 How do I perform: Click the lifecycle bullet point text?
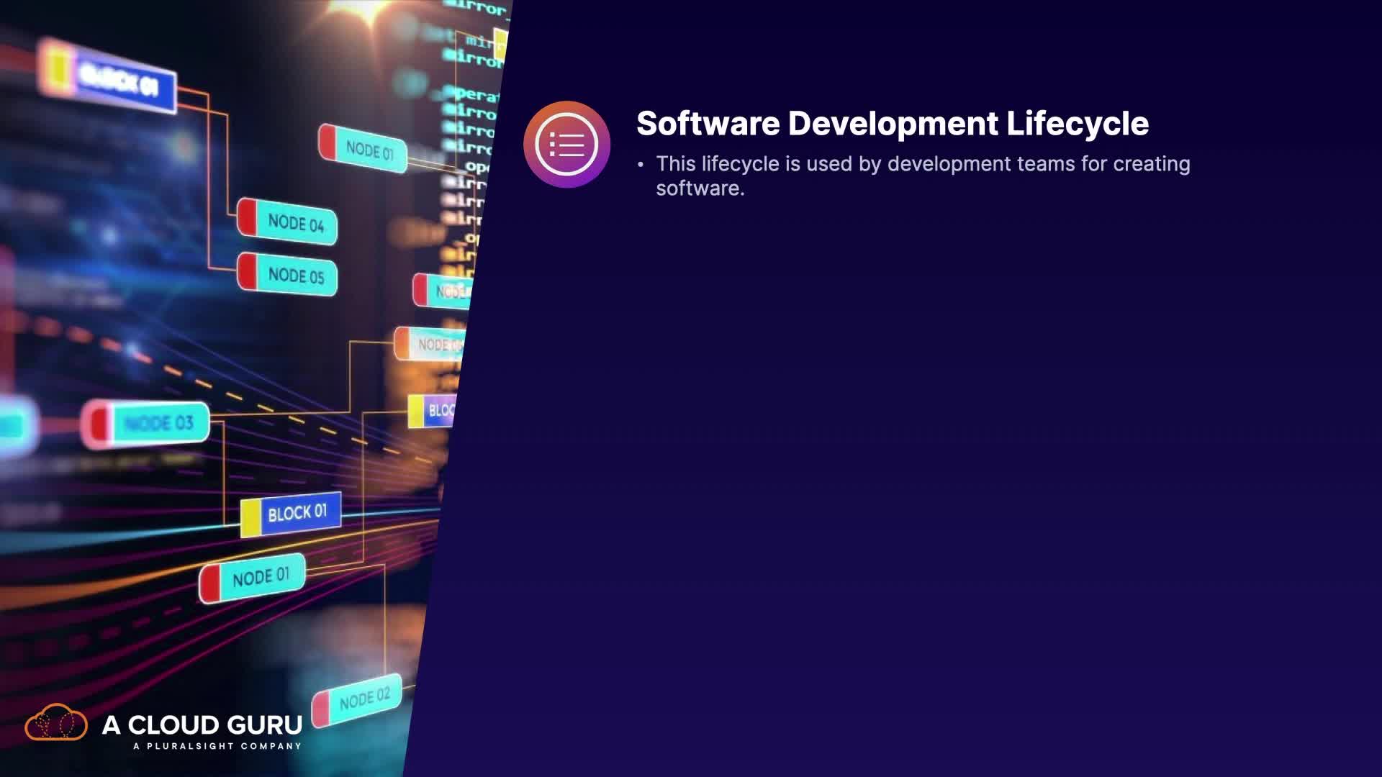pyautogui.click(x=922, y=164)
